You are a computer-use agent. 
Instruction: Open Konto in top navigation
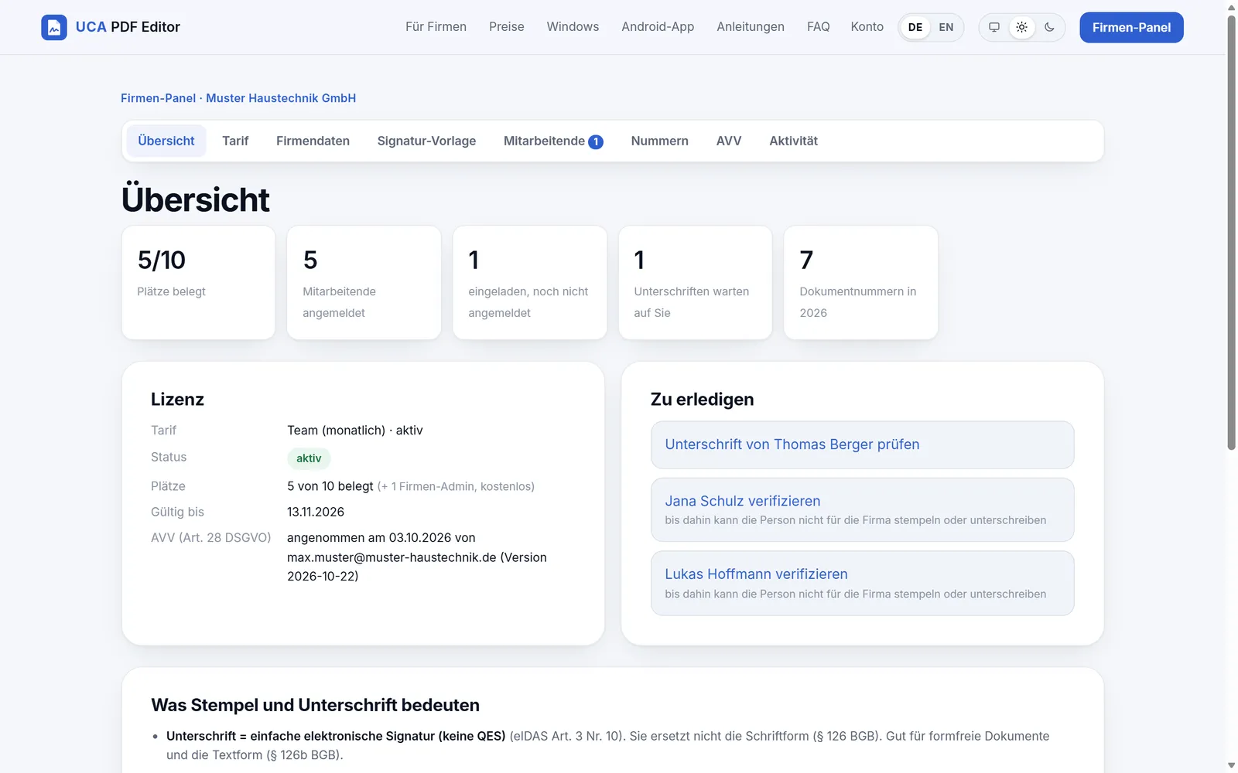867,27
